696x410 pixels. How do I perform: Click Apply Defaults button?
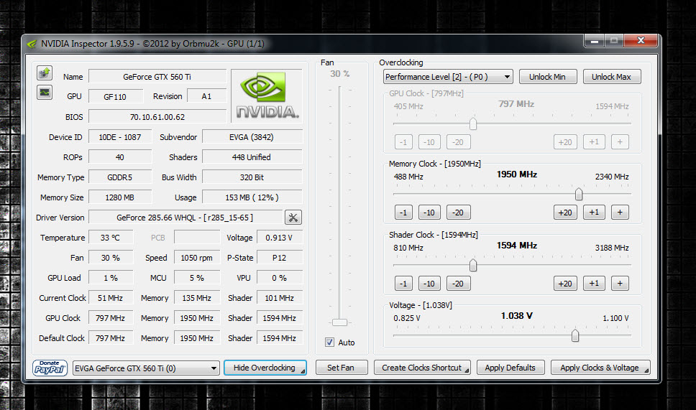tap(510, 368)
